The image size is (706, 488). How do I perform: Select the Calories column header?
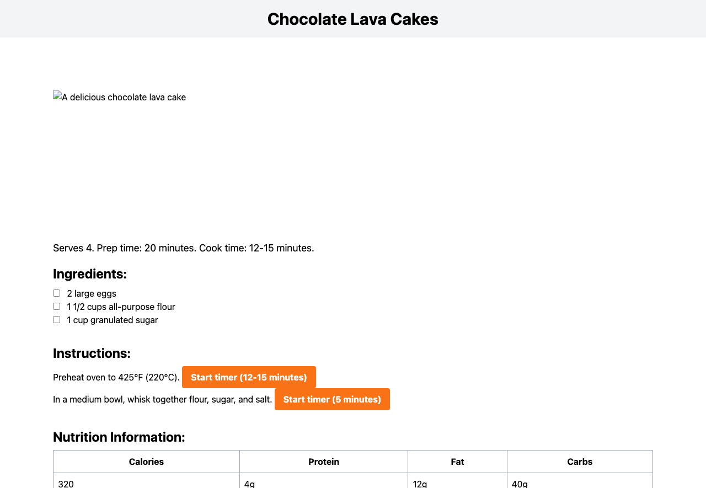(146, 462)
